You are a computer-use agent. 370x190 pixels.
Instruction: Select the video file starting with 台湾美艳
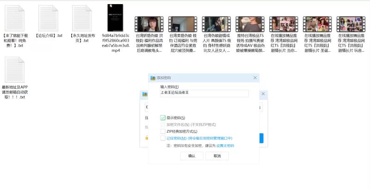tap(183, 25)
